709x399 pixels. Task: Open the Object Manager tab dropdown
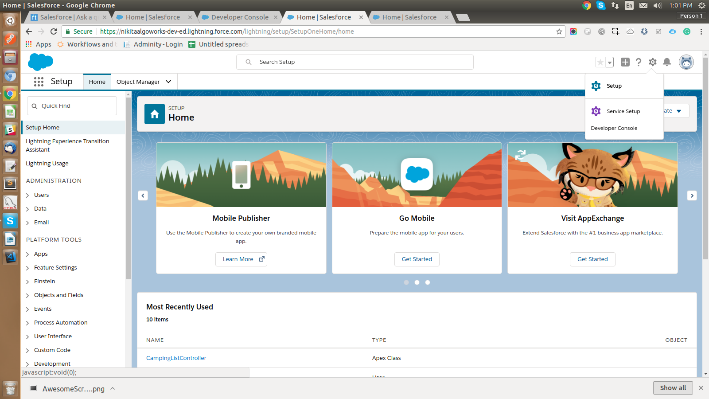coord(168,82)
